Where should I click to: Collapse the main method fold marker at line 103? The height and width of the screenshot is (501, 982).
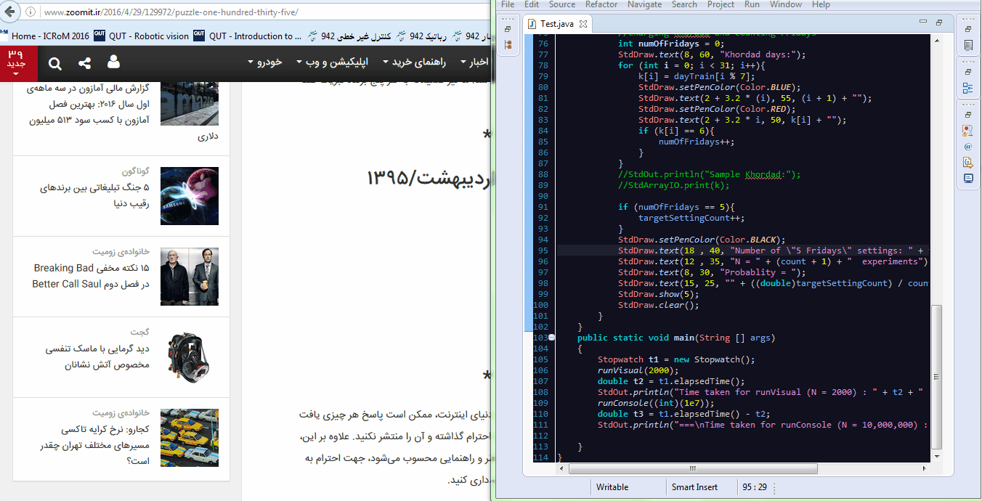click(551, 338)
